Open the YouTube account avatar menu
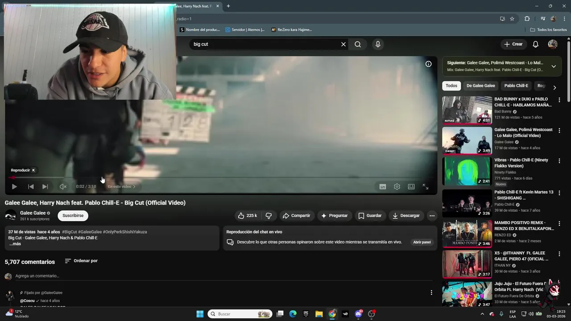 coord(553,44)
